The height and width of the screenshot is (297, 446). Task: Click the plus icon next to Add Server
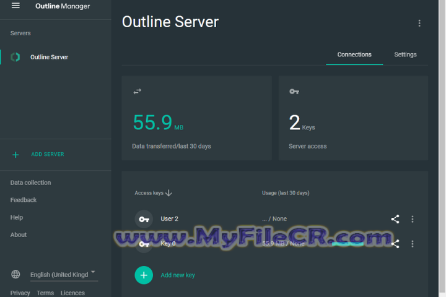coord(15,155)
